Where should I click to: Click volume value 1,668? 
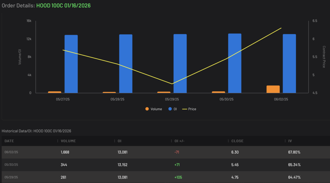(65, 152)
